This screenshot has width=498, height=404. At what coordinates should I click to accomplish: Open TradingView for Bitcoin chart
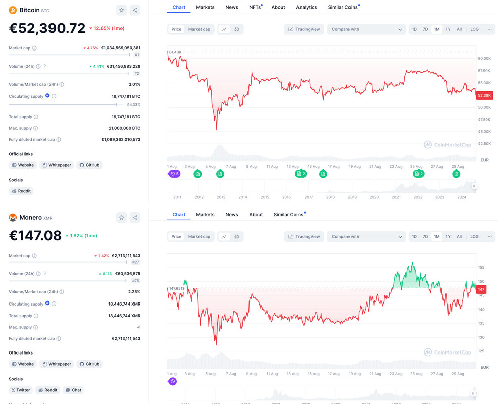(304, 29)
